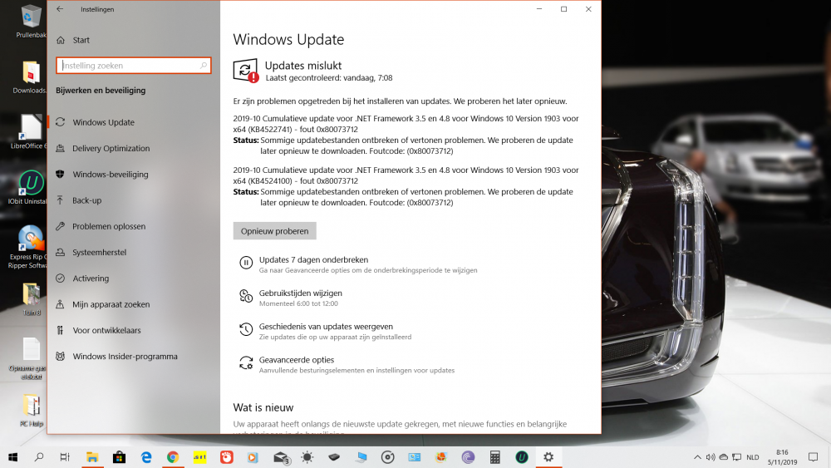Open 'Geavanceerde opties'
The width and height of the screenshot is (831, 468).
point(297,360)
